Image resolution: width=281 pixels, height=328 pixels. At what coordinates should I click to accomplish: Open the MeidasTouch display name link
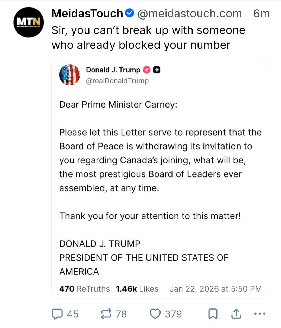click(87, 14)
